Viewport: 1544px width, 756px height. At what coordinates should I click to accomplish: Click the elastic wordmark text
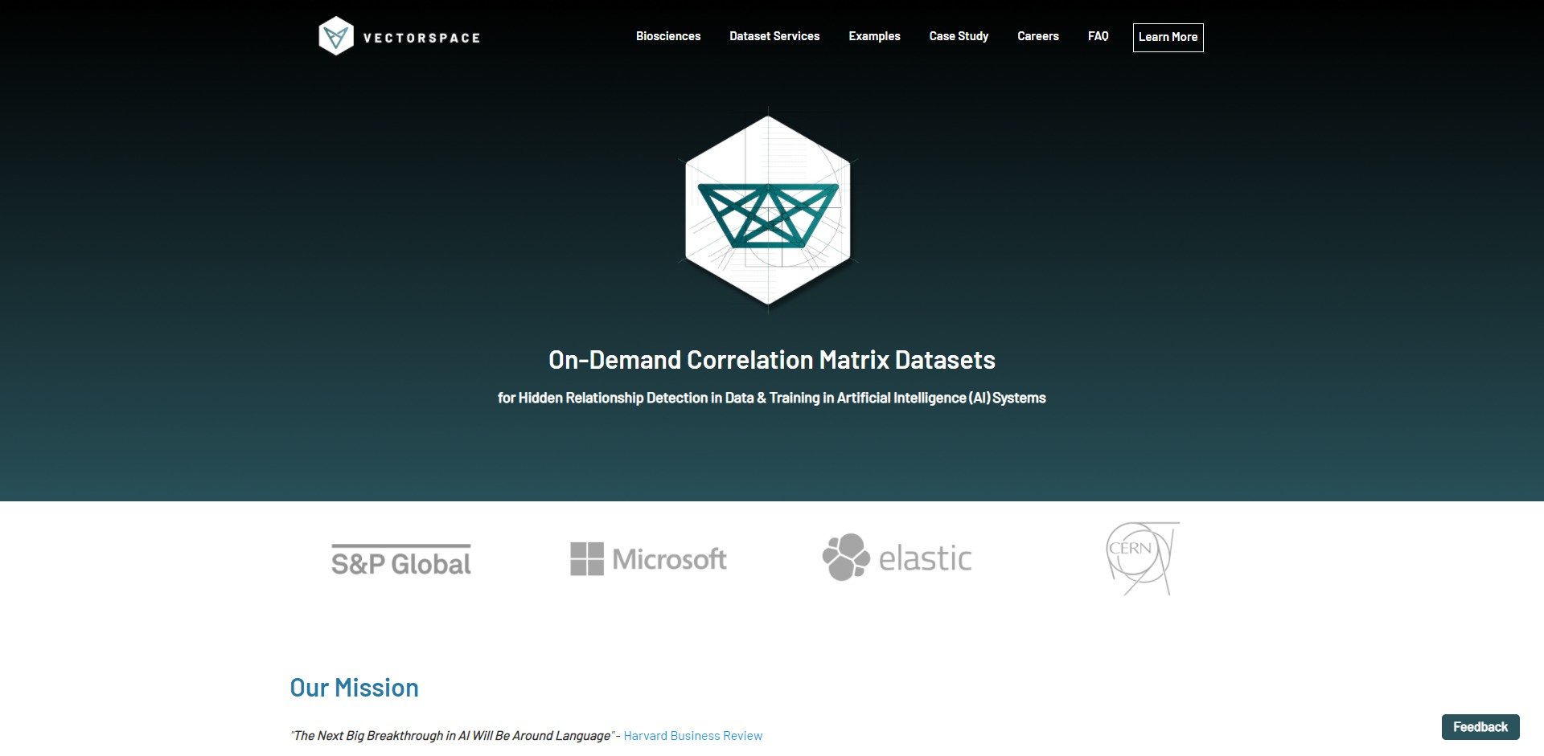(925, 558)
